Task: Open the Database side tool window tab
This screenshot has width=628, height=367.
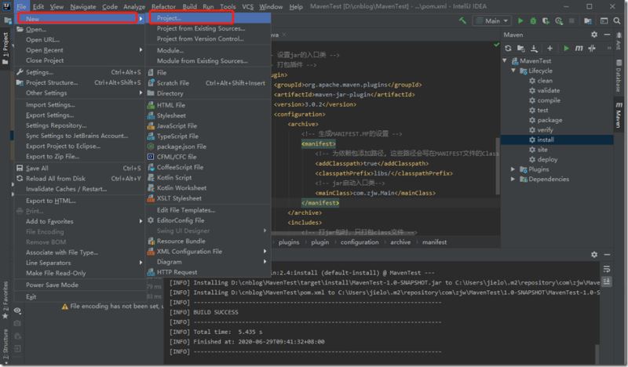Action: (618, 78)
